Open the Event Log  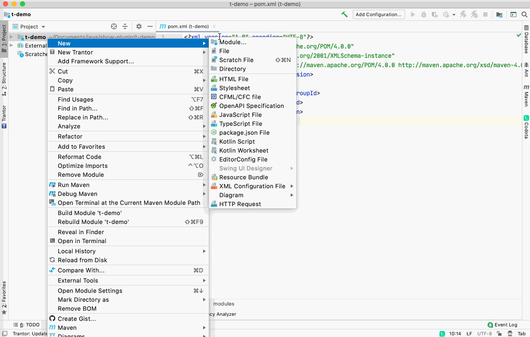click(x=502, y=325)
